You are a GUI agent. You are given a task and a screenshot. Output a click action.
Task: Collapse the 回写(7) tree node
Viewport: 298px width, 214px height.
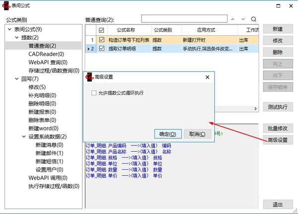click(17, 79)
